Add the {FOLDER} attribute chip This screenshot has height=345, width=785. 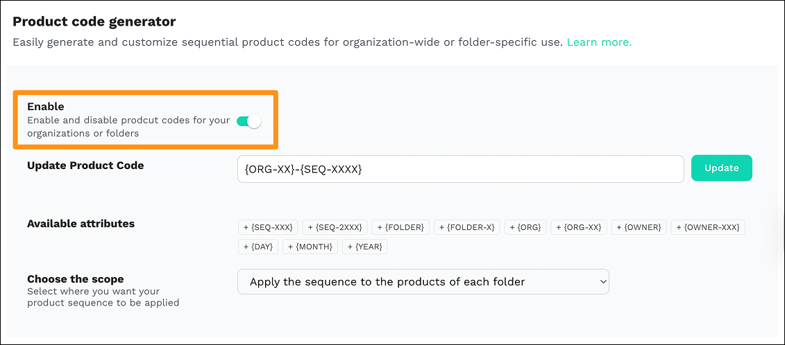[400, 227]
